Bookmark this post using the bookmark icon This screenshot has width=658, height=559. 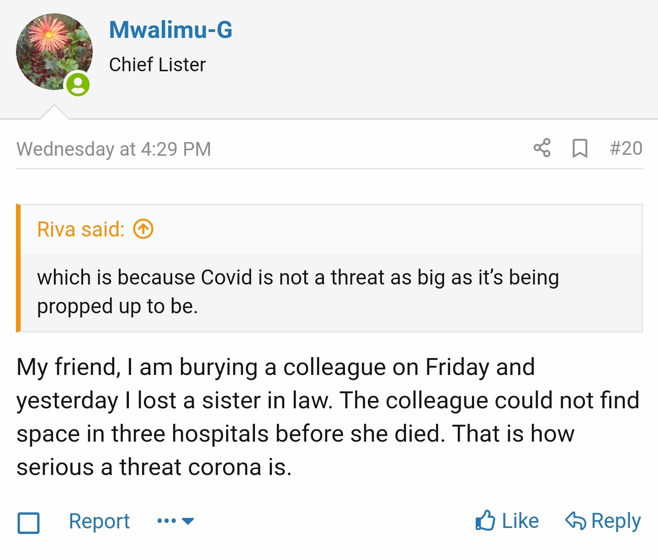[580, 148]
